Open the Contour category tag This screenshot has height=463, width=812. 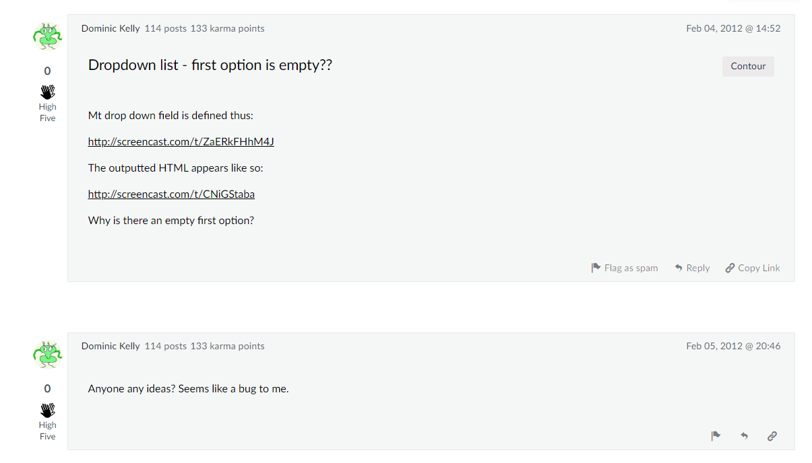click(748, 66)
